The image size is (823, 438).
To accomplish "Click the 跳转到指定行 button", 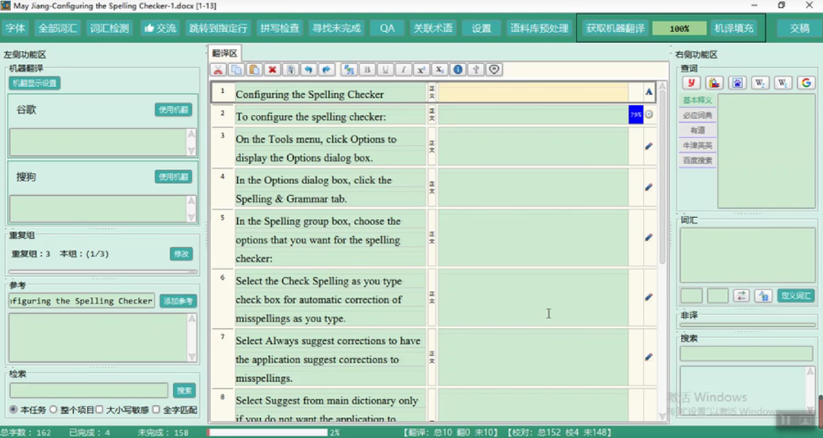I will click(x=218, y=28).
